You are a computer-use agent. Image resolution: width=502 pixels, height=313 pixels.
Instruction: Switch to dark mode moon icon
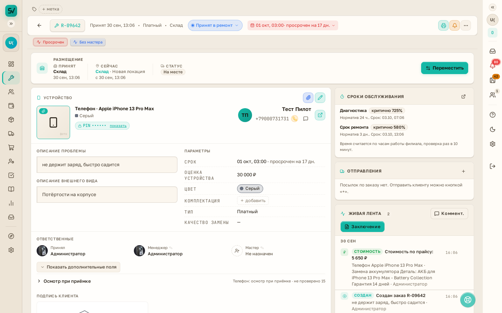[493, 129]
